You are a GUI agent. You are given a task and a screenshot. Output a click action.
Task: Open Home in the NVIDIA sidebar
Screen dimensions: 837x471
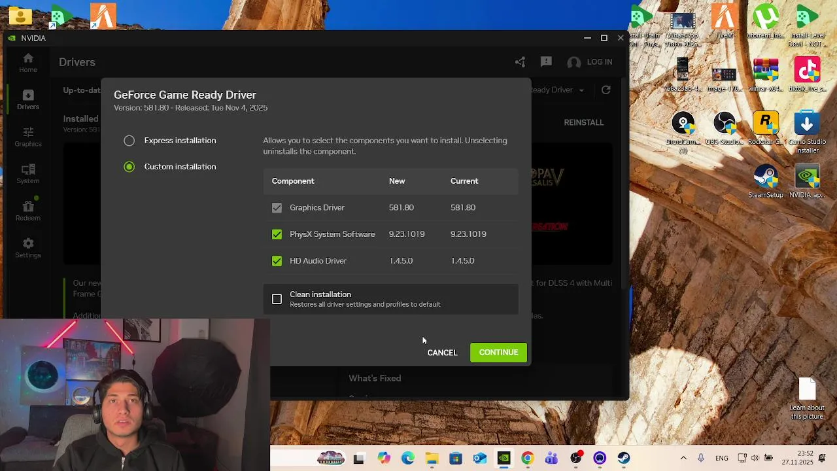(x=28, y=63)
